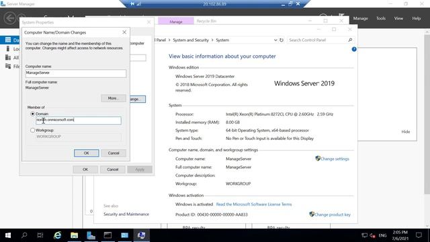The image size is (430, 242).
Task: Open All Servers in Server Manager sidebar
Action: (13, 58)
